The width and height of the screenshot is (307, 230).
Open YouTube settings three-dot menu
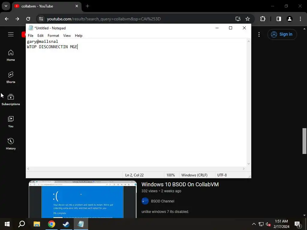tap(259, 34)
